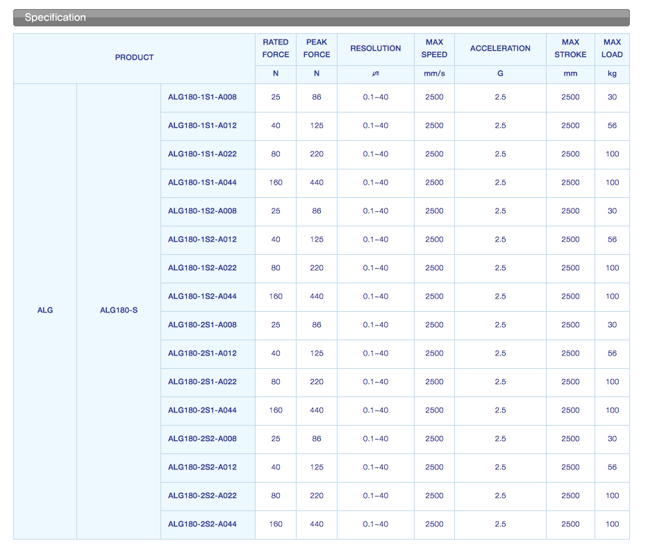Viewport: 648px width, 559px height.
Task: Select the ALG180-2S2-A012 product label
Action: pos(202,467)
